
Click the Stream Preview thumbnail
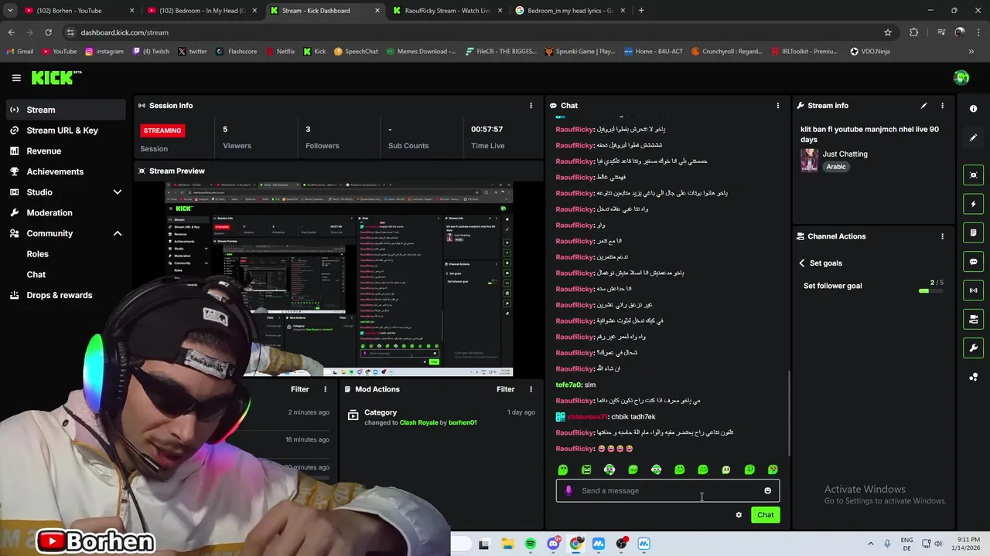(339, 280)
